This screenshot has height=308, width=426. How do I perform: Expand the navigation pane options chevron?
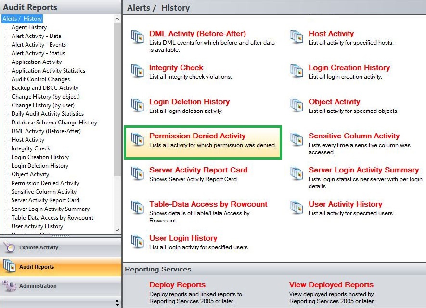117,303
